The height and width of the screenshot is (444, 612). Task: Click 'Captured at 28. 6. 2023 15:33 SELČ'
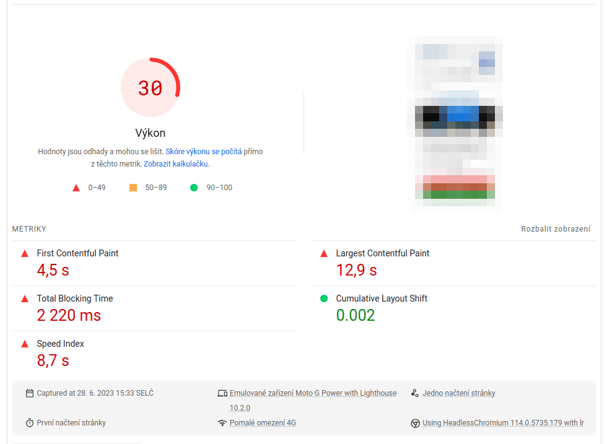tap(95, 393)
